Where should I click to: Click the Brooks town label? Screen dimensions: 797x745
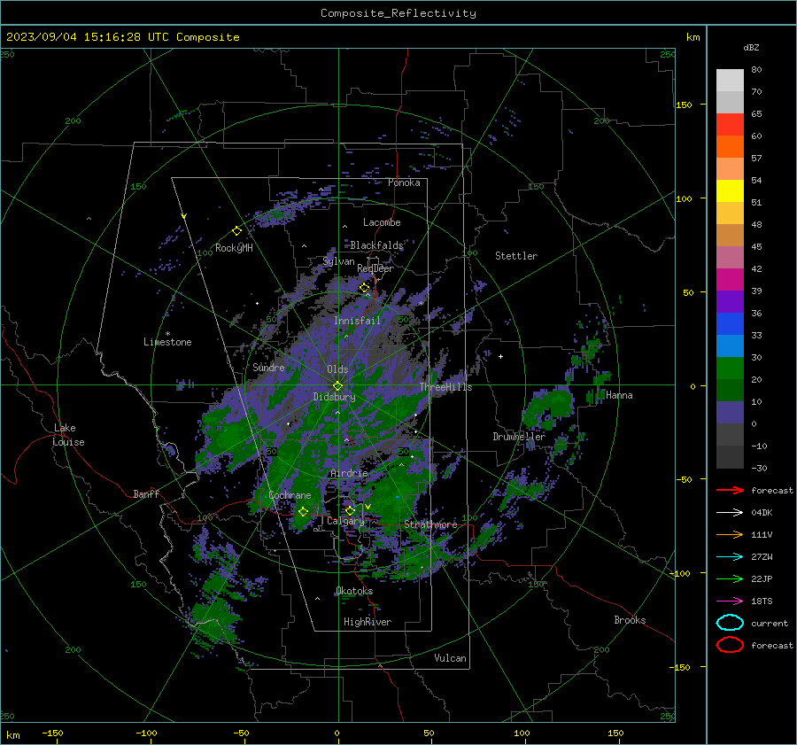(630, 620)
